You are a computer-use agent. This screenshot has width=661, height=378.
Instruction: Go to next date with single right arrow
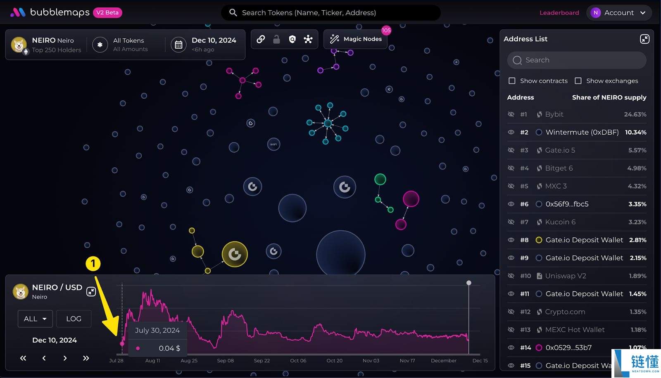pyautogui.click(x=65, y=358)
